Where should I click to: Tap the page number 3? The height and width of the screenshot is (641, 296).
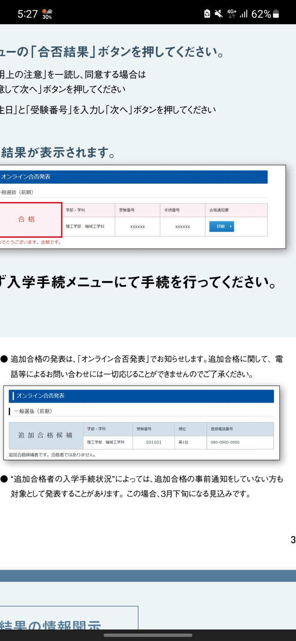(293, 540)
